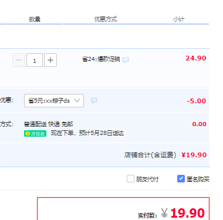Click 普通配送 快递 免邮 delivery text

(48, 124)
